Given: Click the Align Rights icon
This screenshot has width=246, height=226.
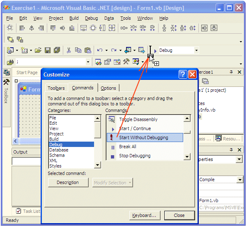Looking at the screenshot, I should [41, 28].
